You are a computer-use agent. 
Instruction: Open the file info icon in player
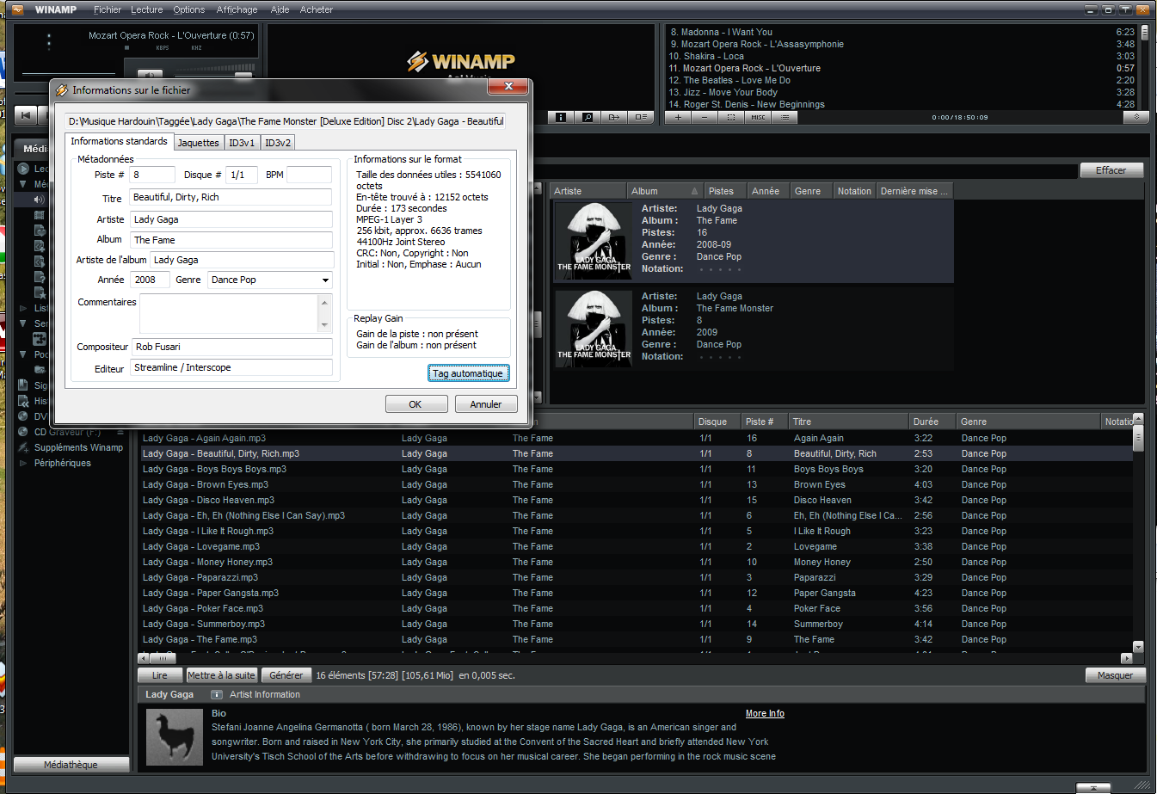[x=561, y=117]
